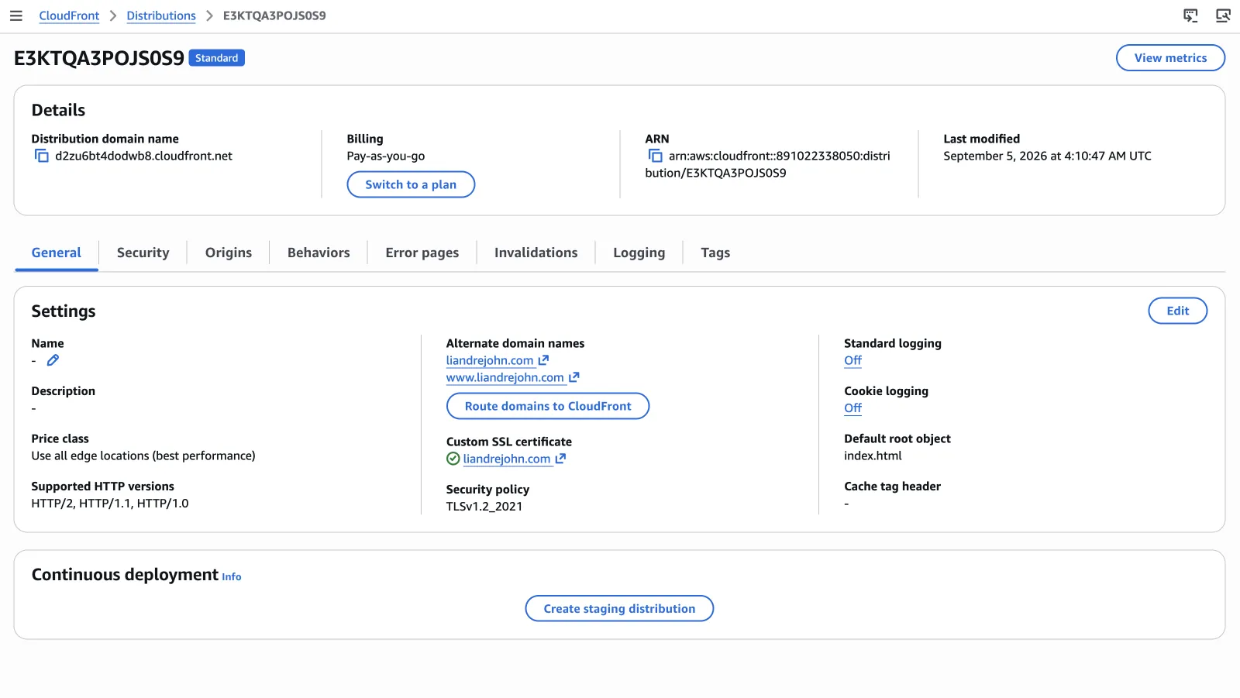Edit the distribution name pencil icon
The image size is (1240, 698).
click(x=53, y=360)
